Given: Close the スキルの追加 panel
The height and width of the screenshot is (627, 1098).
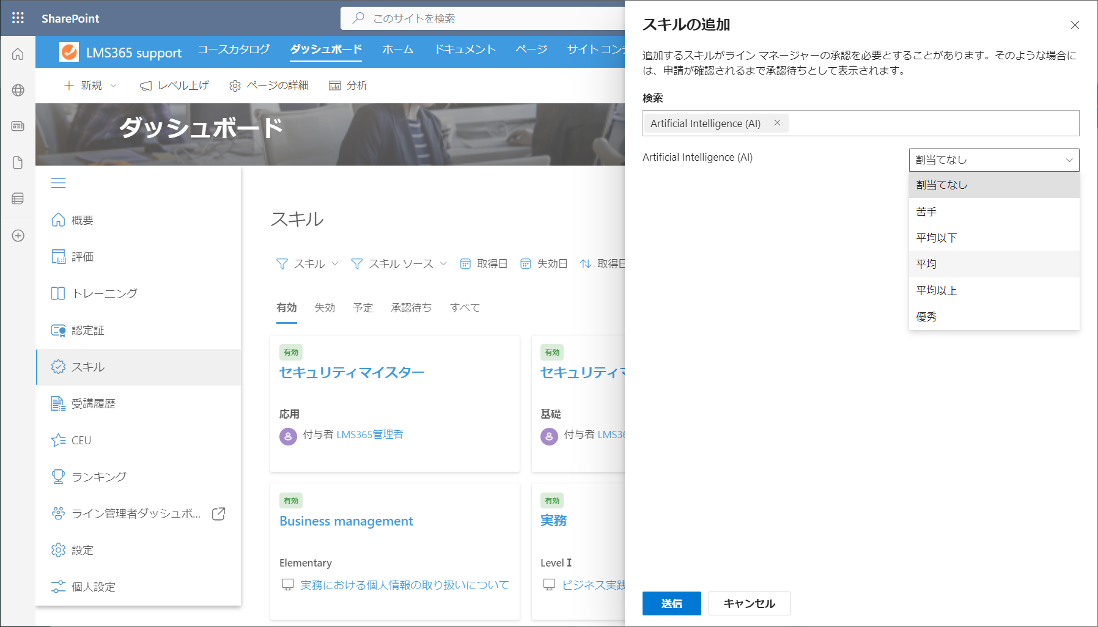Looking at the screenshot, I should (1075, 25).
